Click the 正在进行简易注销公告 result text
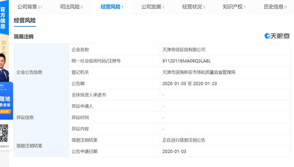The image size is (294, 167). click(x=184, y=140)
